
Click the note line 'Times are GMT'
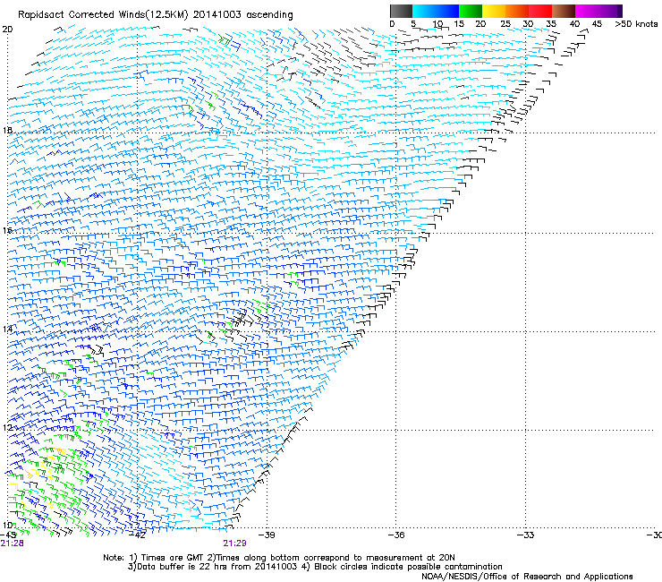[172, 558]
